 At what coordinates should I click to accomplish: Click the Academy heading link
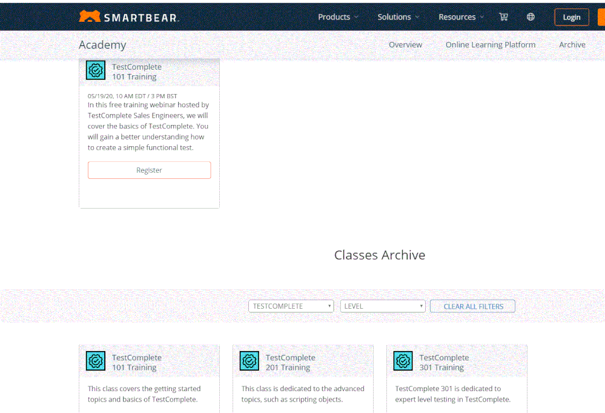tap(102, 45)
